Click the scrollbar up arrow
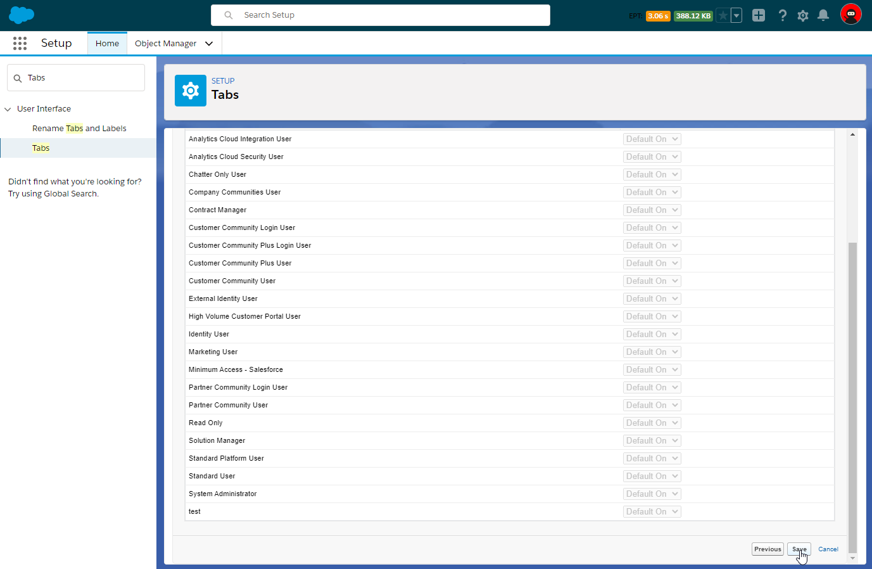The height and width of the screenshot is (569, 872). pyautogui.click(x=852, y=134)
